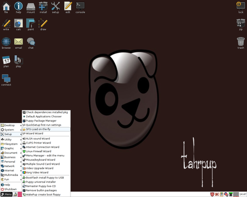
Task: Click the firewall shield tray icon
Action: click(212, 194)
